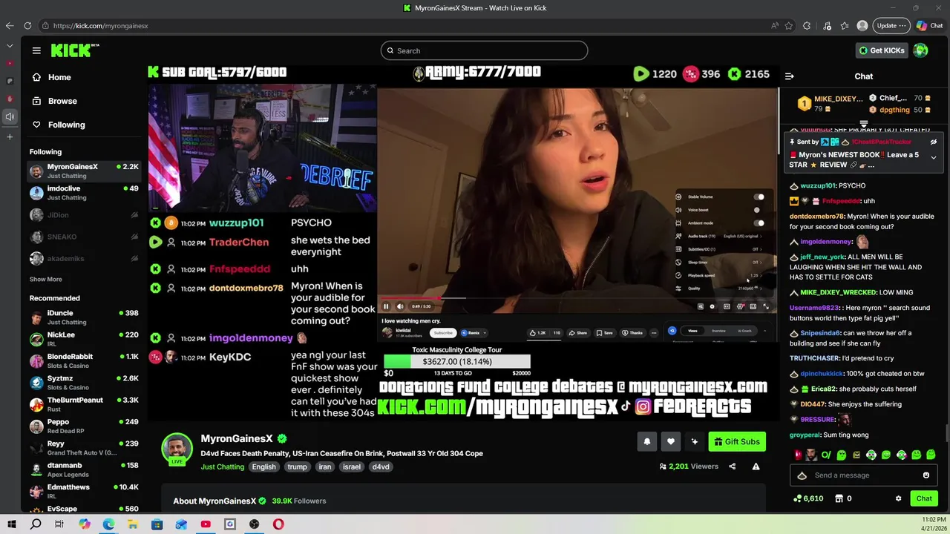
Task: Click the Send a message field
Action: (x=865, y=475)
